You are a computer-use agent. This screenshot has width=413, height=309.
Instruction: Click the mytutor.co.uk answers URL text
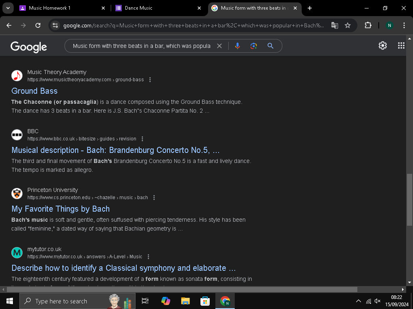(x=85, y=257)
